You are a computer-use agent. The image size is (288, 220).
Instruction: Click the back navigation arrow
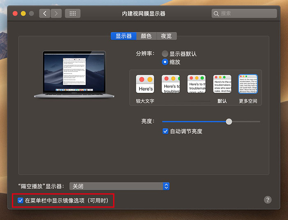click(x=45, y=14)
